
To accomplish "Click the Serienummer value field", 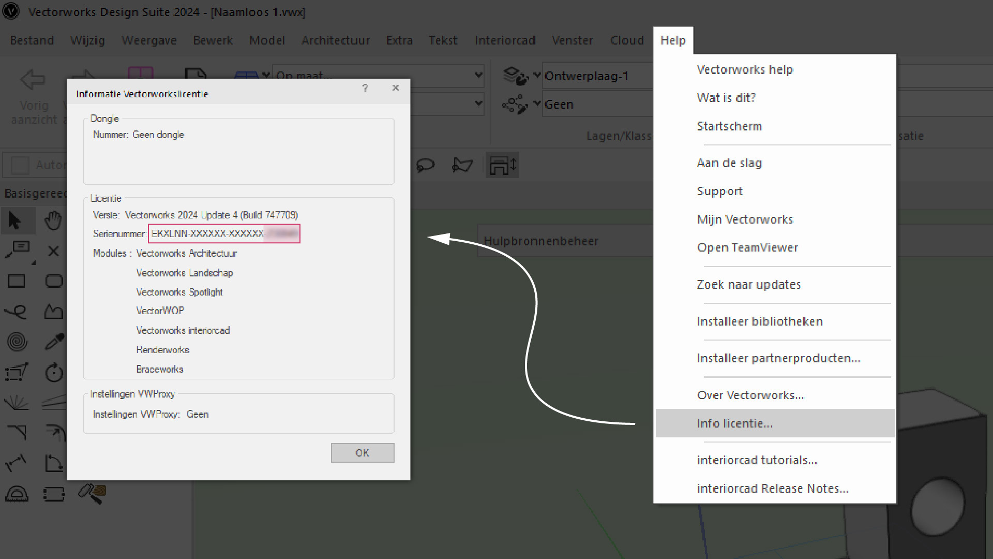I will click(224, 233).
